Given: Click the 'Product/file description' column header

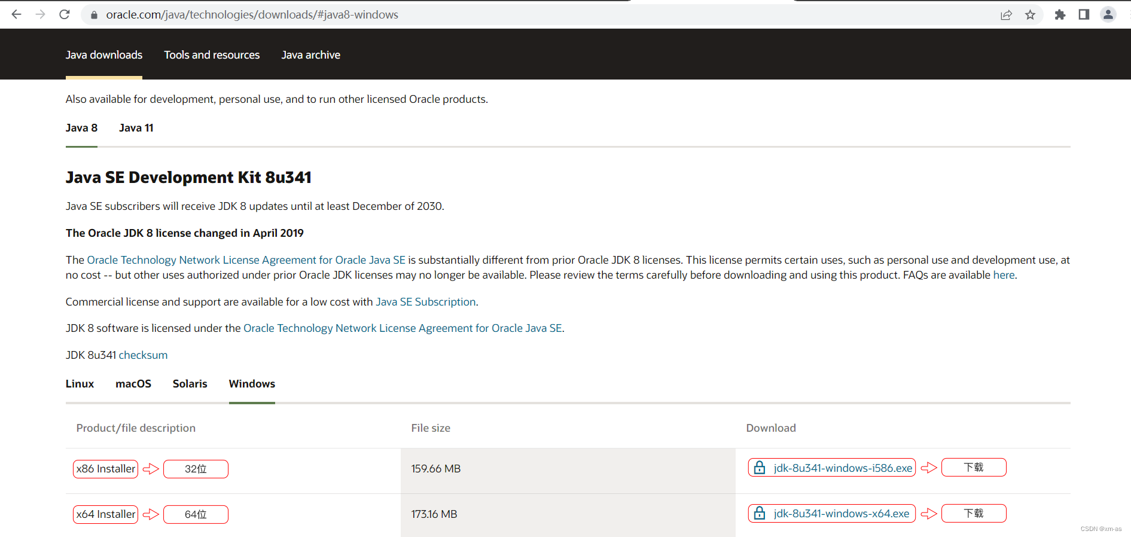Looking at the screenshot, I should pos(136,428).
